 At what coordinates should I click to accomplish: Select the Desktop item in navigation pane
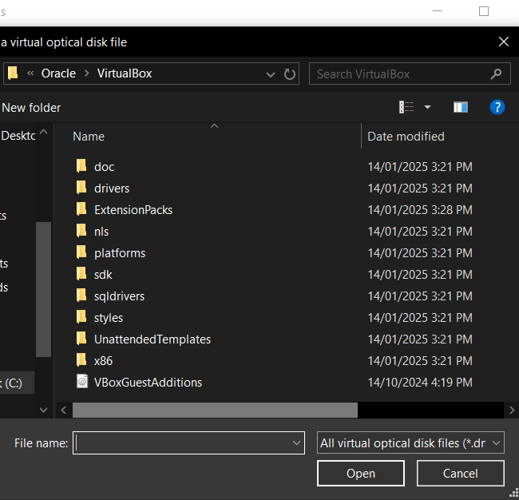tap(18, 136)
